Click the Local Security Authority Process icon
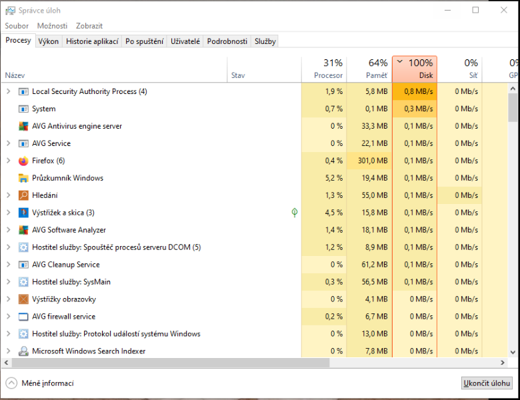This screenshot has height=400, width=520. tap(23, 91)
